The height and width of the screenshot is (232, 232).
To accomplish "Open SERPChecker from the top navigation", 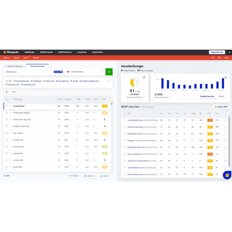I will (46, 52).
